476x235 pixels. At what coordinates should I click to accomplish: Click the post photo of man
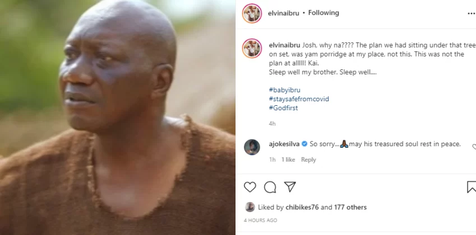coord(118,117)
